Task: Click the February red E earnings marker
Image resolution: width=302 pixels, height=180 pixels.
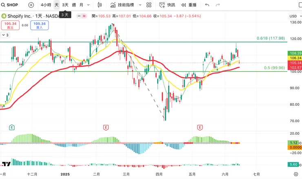Action: pyautogui.click(x=106, y=127)
